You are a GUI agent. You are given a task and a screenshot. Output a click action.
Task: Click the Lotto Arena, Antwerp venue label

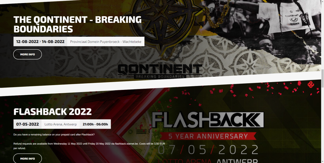61,124
